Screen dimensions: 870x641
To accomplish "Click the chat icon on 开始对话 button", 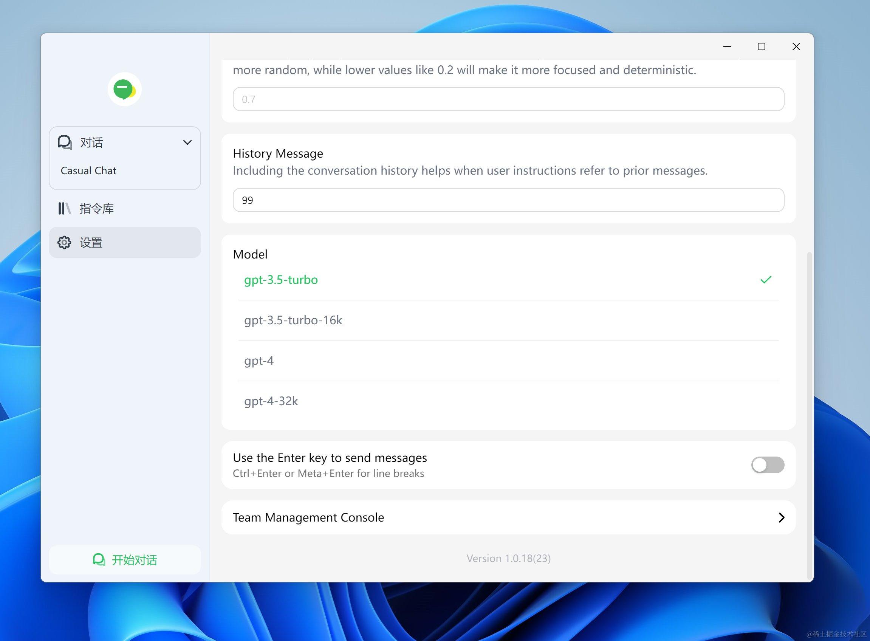I will click(x=99, y=559).
